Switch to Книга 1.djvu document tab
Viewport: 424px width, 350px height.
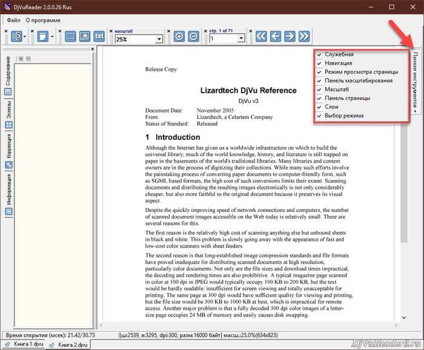pyautogui.click(x=25, y=344)
